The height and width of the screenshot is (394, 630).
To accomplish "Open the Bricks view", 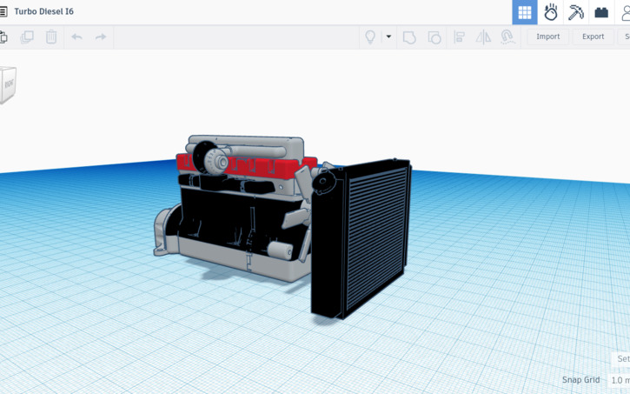I will tap(601, 12).
